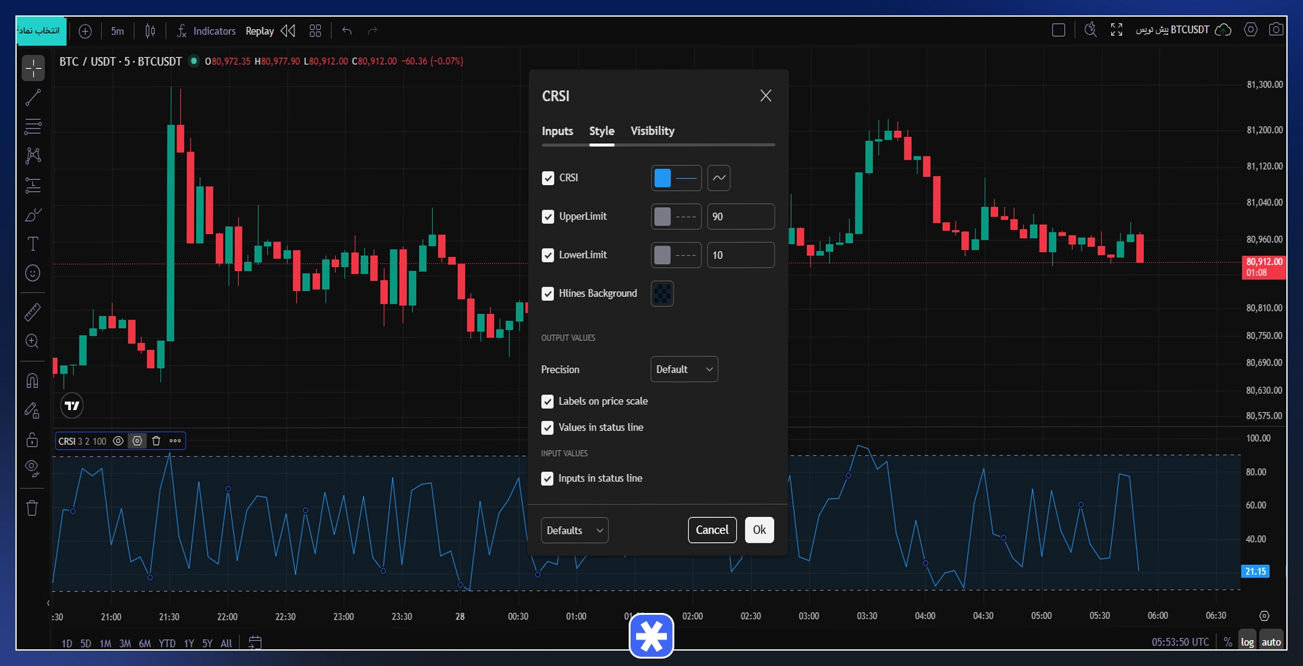Select the trend line drawing tool
The height and width of the screenshot is (666, 1303).
pos(33,97)
